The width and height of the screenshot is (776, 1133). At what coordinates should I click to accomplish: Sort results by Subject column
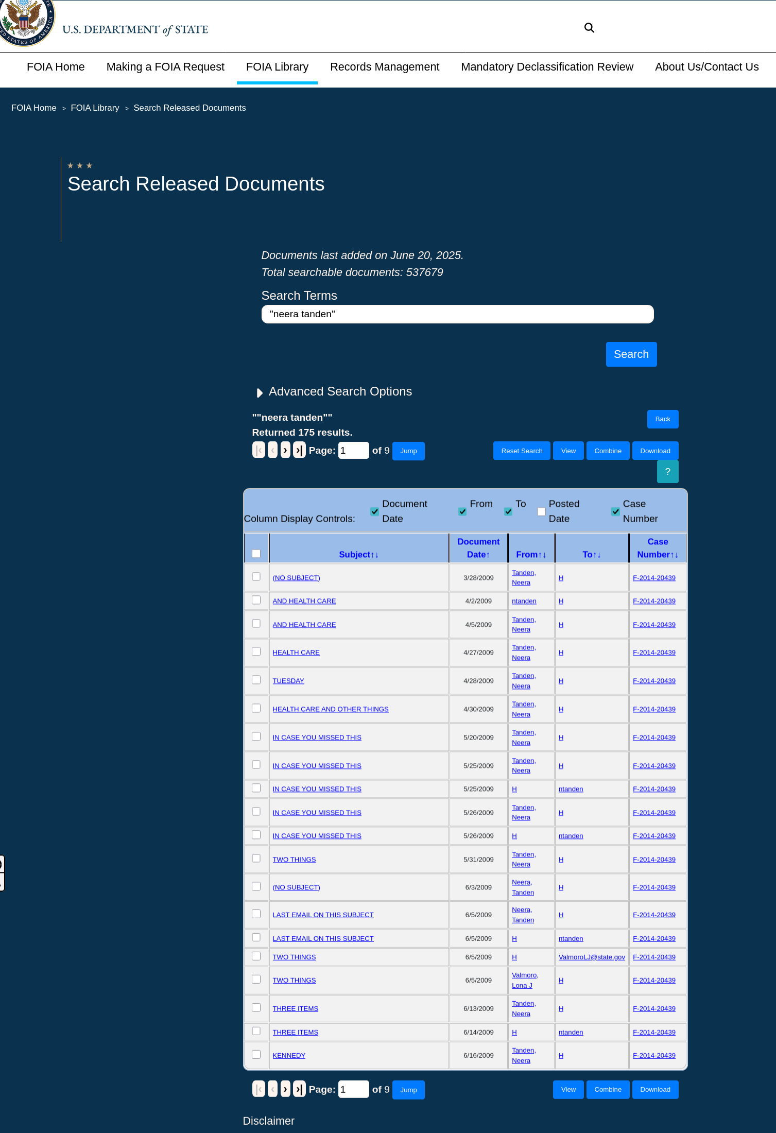coord(358,555)
